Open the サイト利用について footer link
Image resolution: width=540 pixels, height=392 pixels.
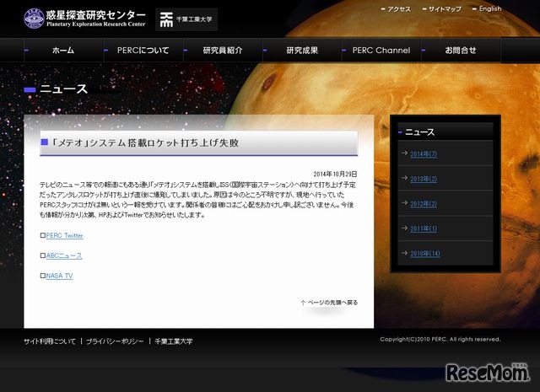pyautogui.click(x=50, y=341)
